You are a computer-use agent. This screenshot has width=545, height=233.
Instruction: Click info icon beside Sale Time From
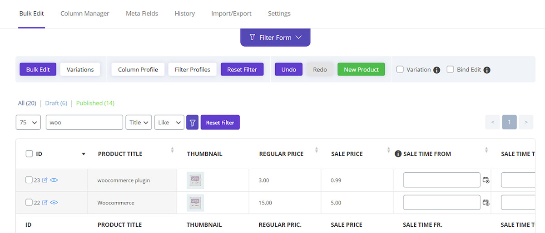pyautogui.click(x=398, y=154)
